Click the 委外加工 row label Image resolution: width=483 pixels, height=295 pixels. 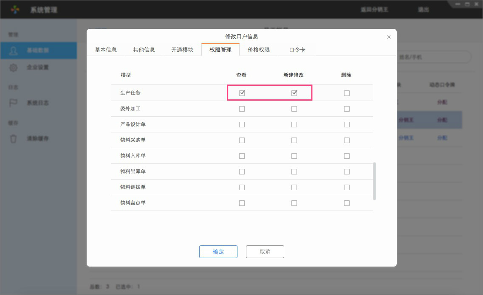pyautogui.click(x=130, y=108)
